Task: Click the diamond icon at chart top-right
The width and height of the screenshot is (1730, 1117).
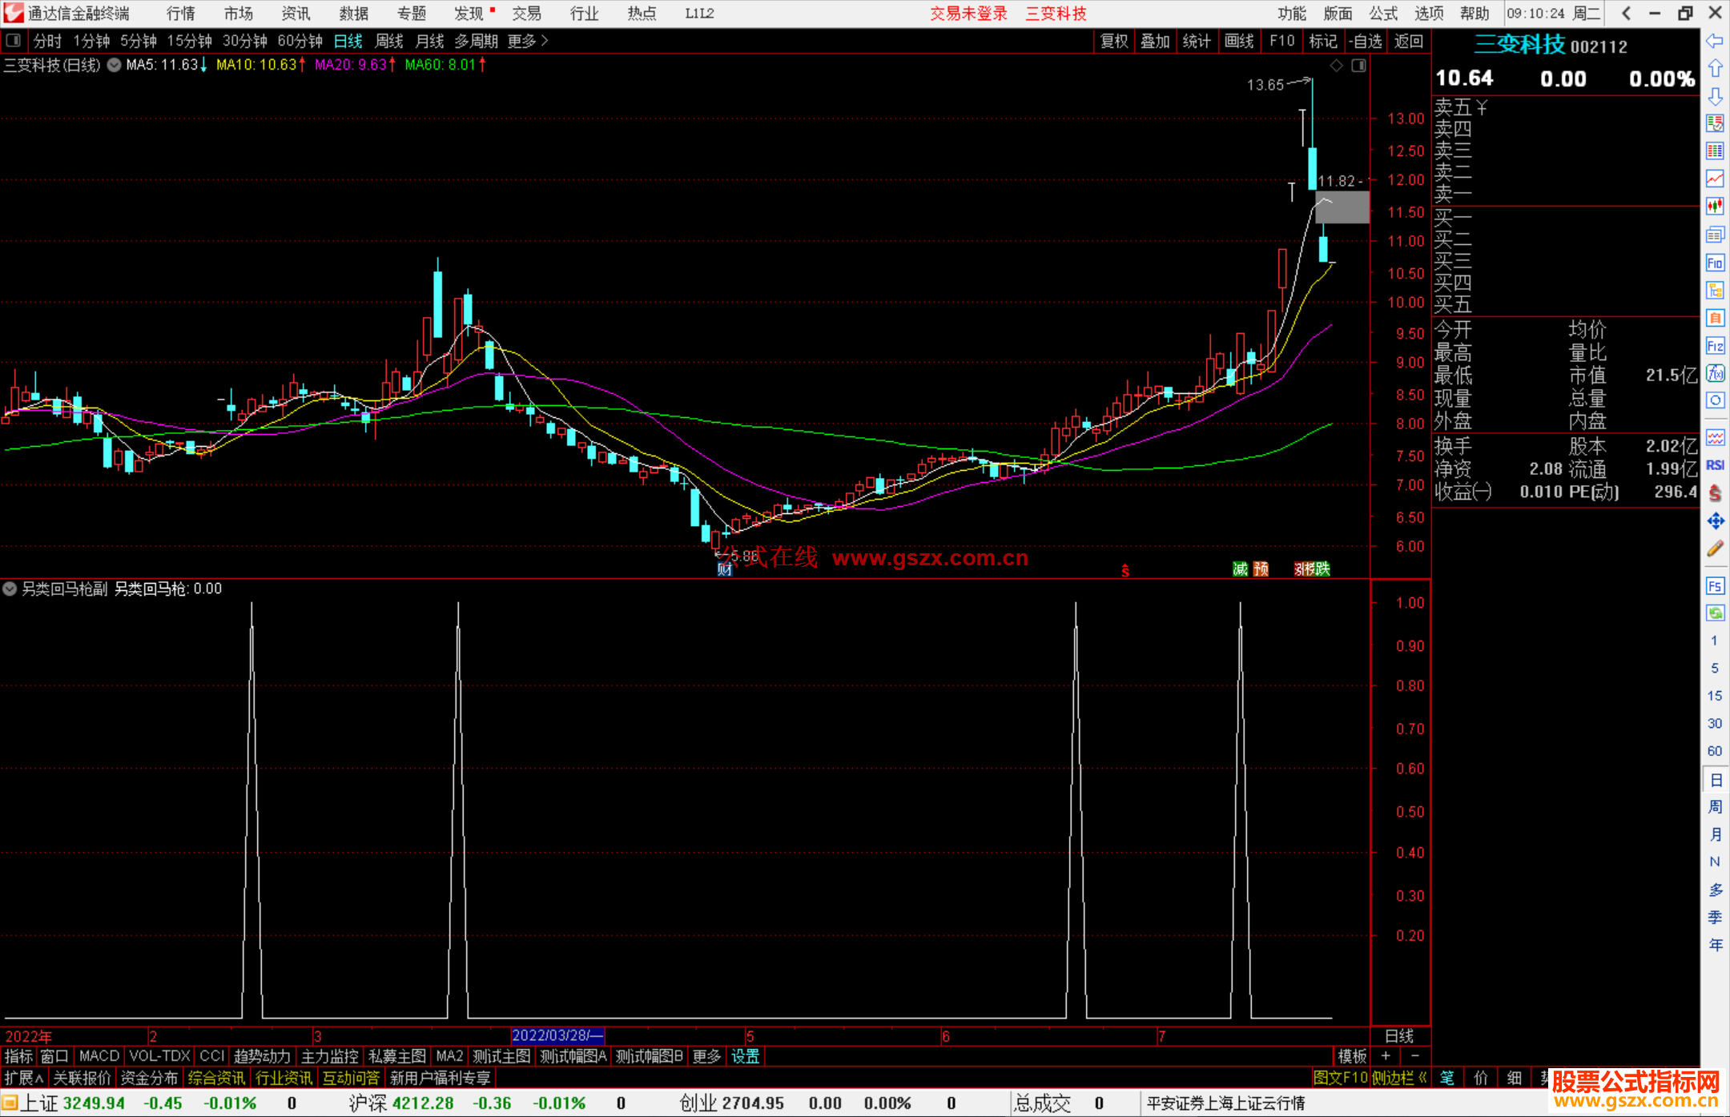Action: pyautogui.click(x=1336, y=66)
